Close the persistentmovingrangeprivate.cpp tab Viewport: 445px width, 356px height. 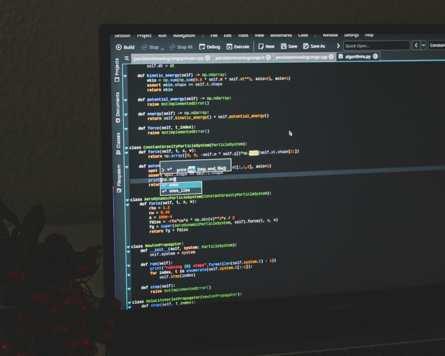tap(208, 58)
